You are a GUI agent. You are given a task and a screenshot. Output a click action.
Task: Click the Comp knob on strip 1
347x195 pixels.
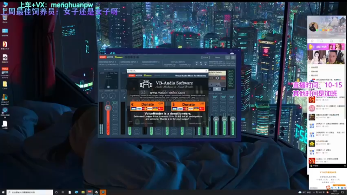[104, 96]
